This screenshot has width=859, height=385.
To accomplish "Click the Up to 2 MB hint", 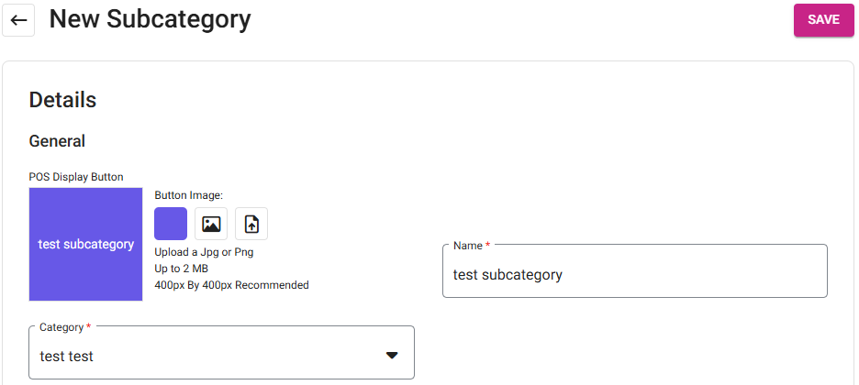I will coord(181,269).
